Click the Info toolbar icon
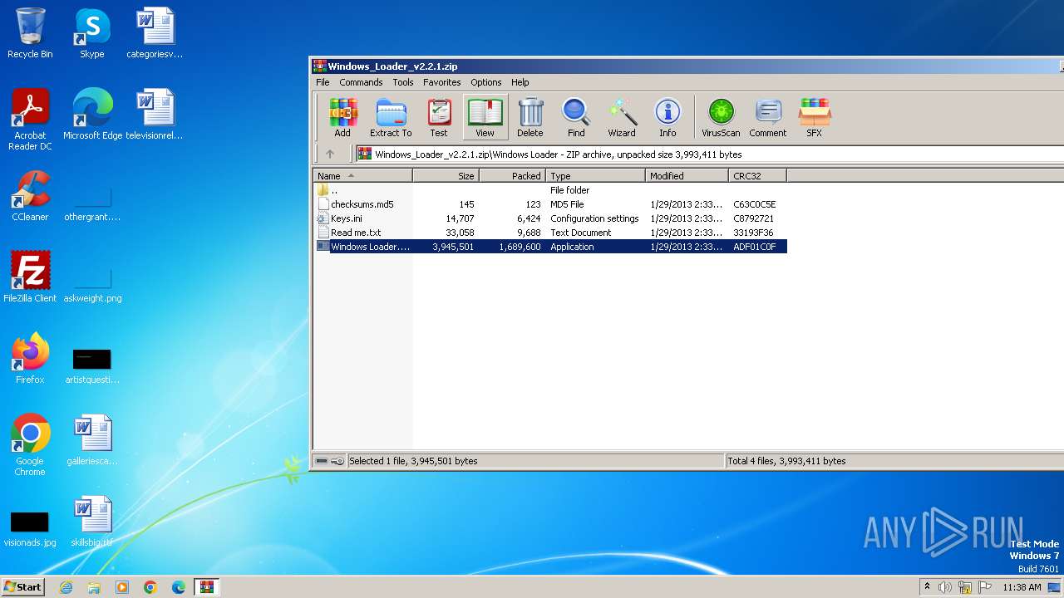1064x598 pixels. pos(667,117)
